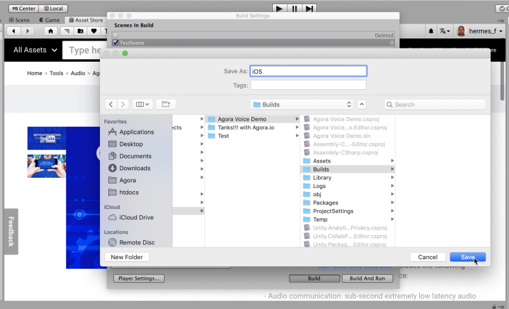Open Asset Store home icon
Screen dimensions: 509x309
[51, 31]
